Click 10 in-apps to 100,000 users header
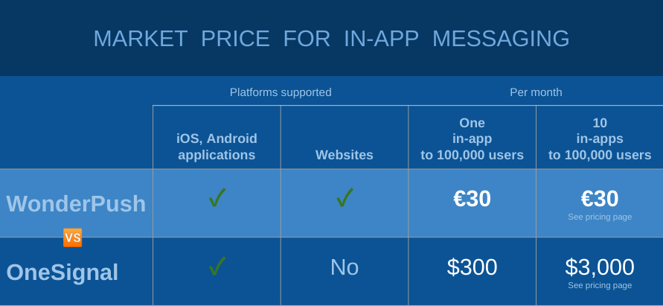The image size is (663, 306). coord(600,138)
